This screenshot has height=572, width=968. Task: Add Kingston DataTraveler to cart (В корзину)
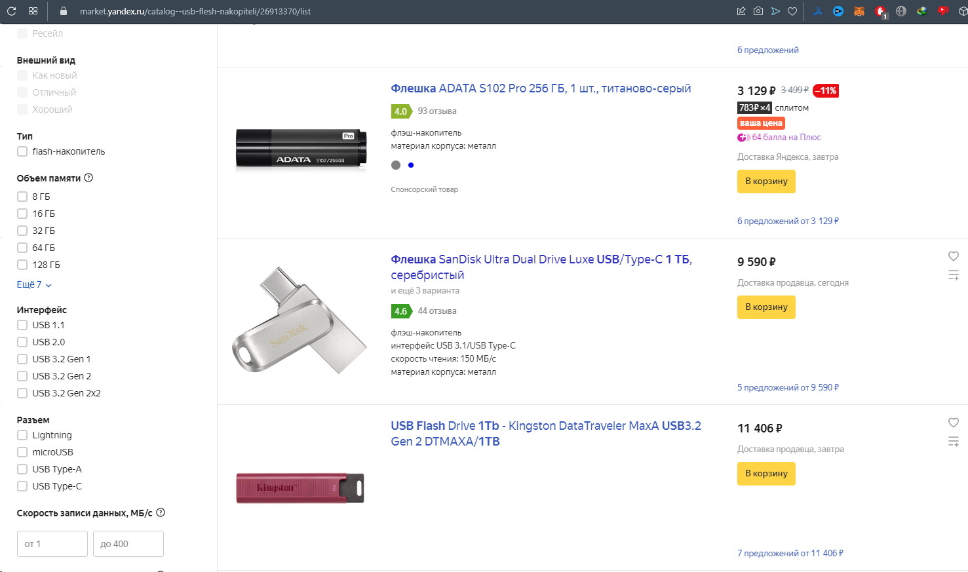click(x=766, y=473)
